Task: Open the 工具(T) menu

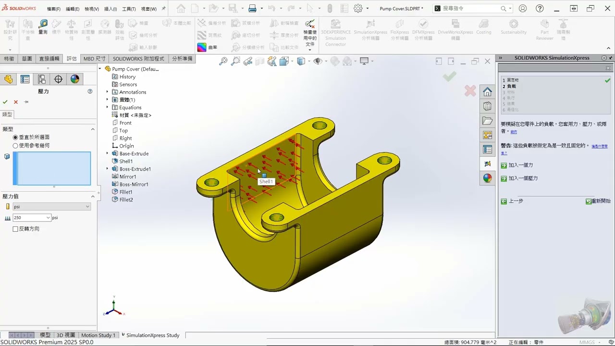Action: [x=129, y=9]
